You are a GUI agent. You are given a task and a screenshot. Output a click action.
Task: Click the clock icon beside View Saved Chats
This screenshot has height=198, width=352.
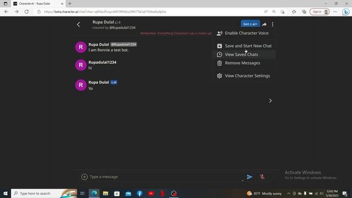[x=219, y=54]
